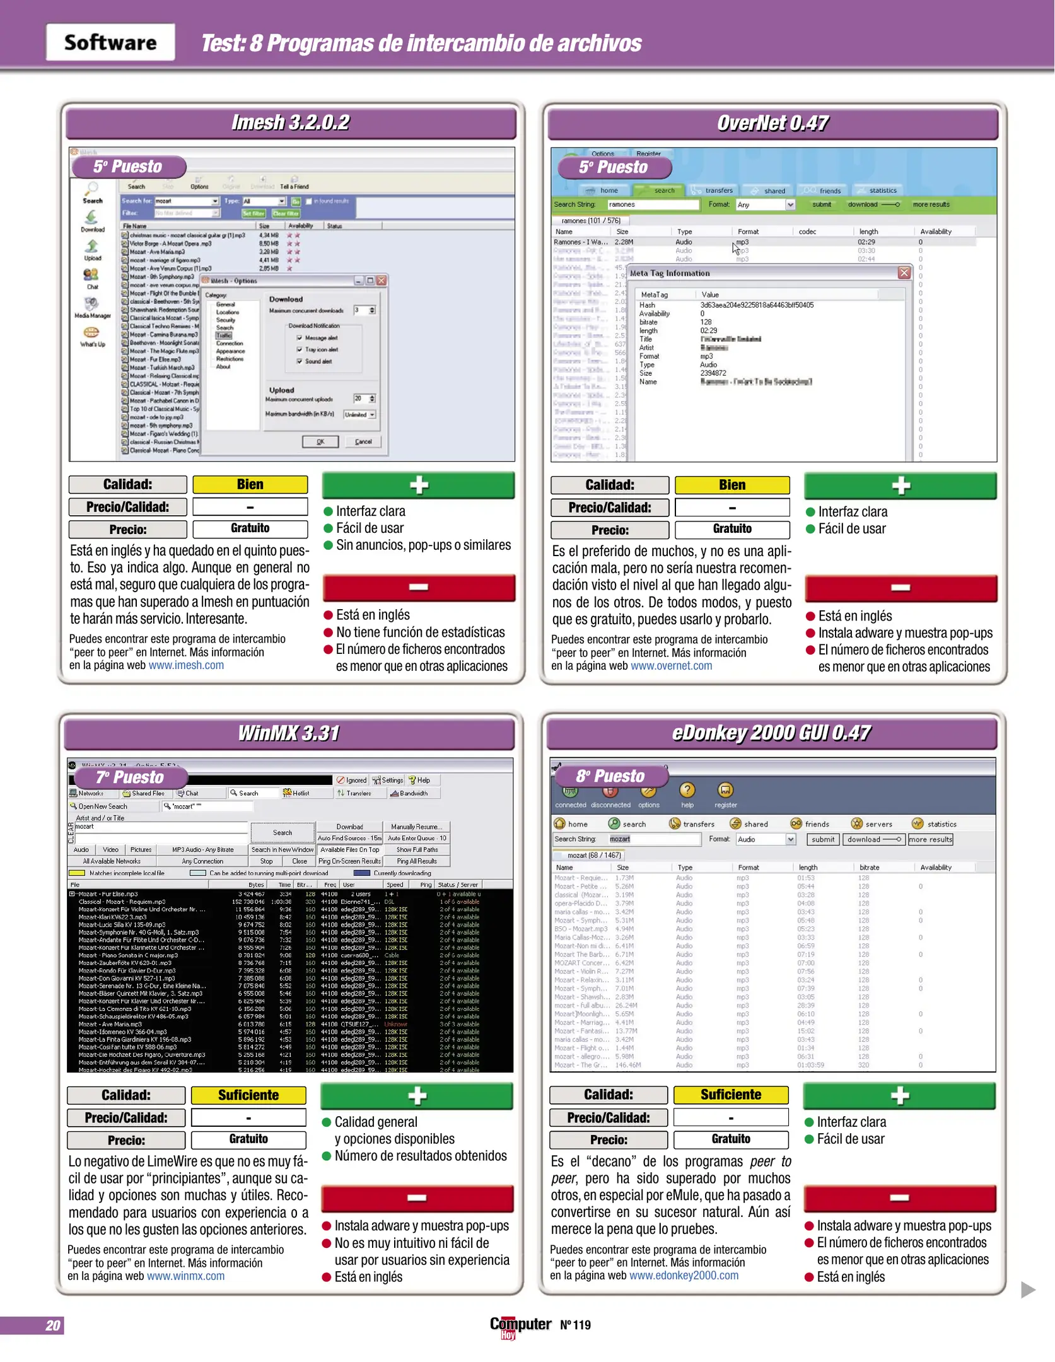Open WinMX Settings toolbar icon
This screenshot has height=1362, width=1055.
(387, 780)
